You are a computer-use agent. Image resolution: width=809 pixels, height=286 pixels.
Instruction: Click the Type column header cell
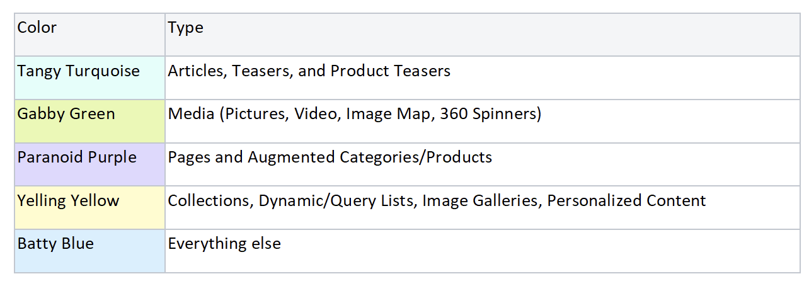pos(483,35)
